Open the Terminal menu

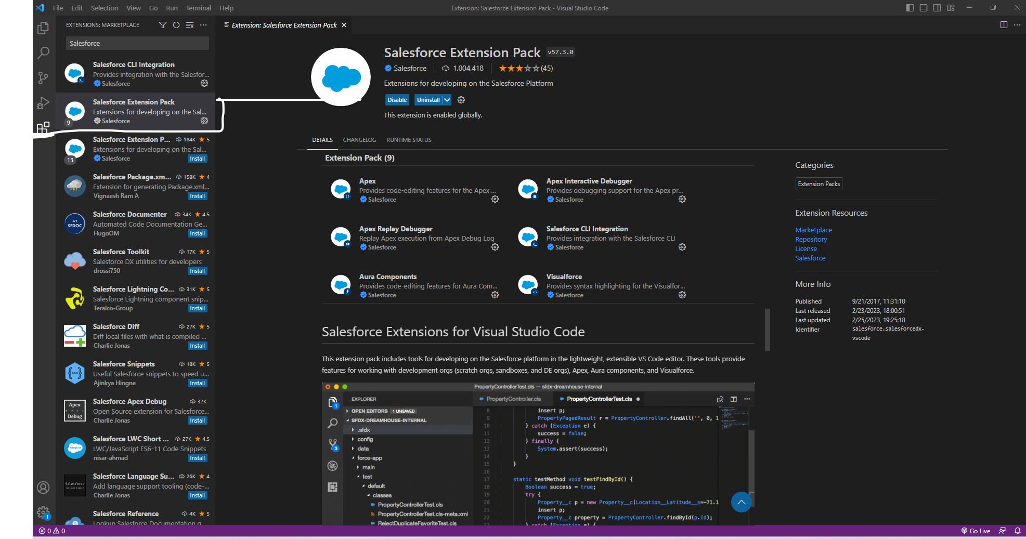(x=199, y=8)
